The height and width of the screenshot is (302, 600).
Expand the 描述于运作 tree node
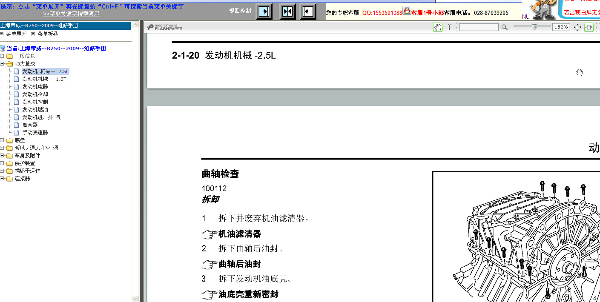pyautogui.click(x=2, y=171)
